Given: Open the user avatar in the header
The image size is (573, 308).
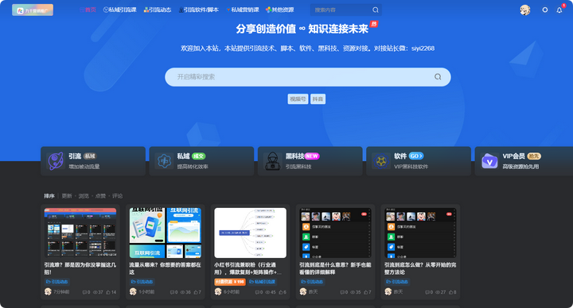Looking at the screenshot, I should [525, 10].
